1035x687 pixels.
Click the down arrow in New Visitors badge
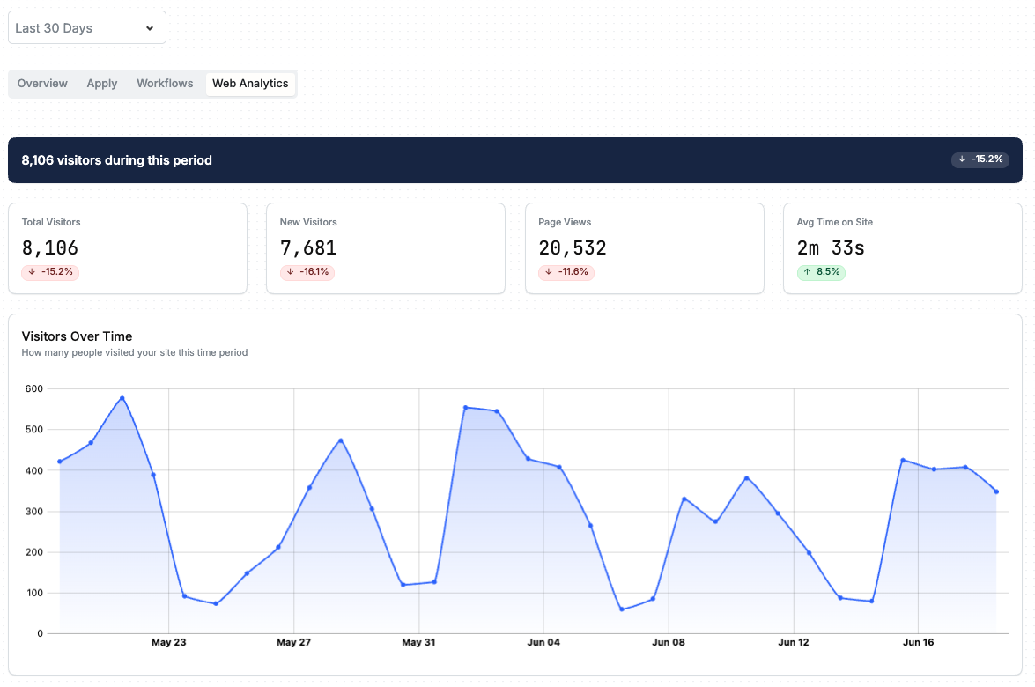291,272
